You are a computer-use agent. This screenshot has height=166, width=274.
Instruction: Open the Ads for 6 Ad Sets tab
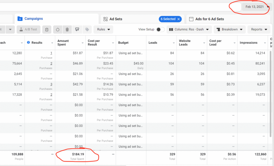229,19
